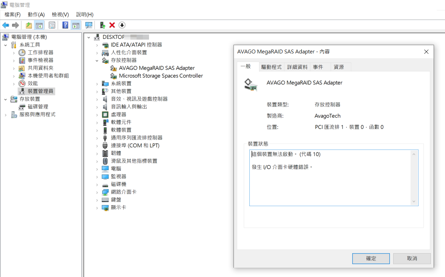Select the 電腦管理 (本機) root item

(x=29, y=37)
